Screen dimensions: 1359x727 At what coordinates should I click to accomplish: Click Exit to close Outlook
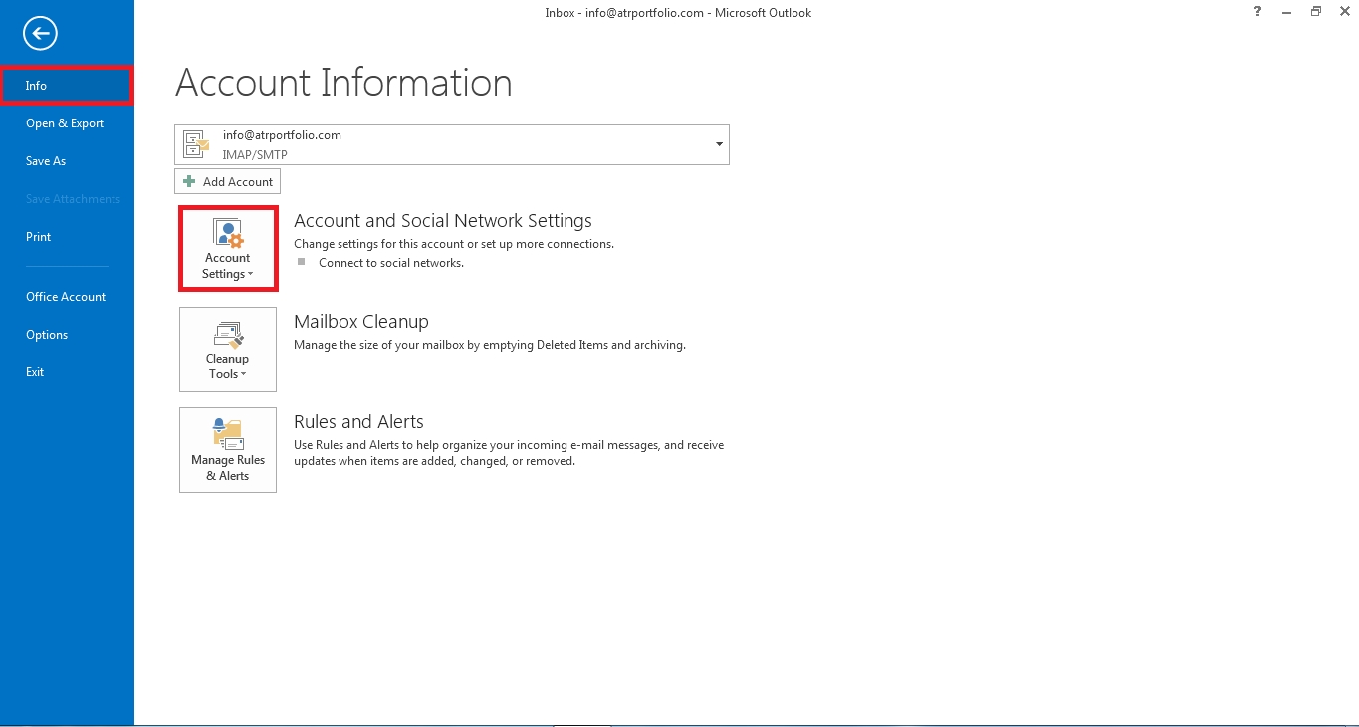click(x=35, y=372)
